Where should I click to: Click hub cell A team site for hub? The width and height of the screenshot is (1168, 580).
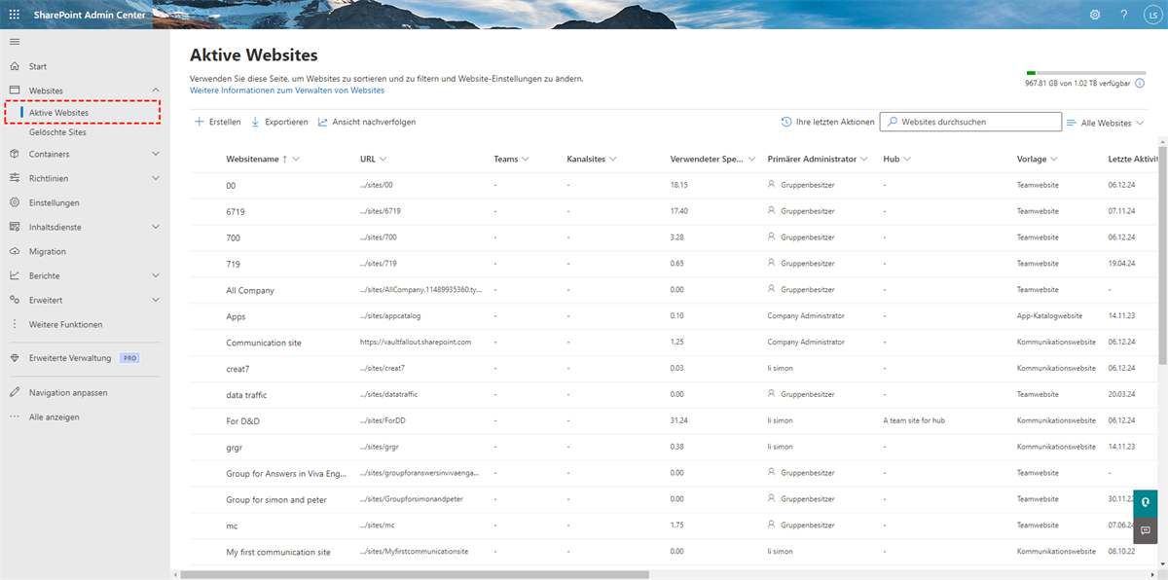914,421
